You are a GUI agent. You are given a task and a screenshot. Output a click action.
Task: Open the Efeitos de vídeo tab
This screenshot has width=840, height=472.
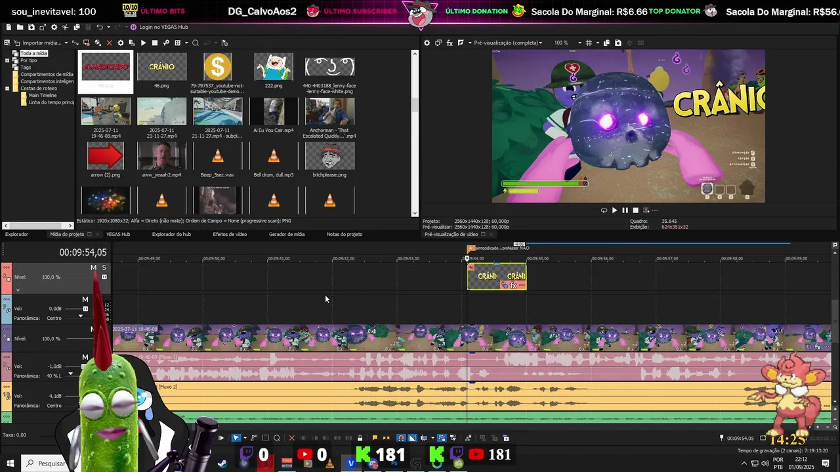pyautogui.click(x=230, y=234)
